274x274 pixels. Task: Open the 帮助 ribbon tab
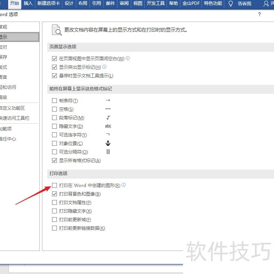[x=173, y=3]
